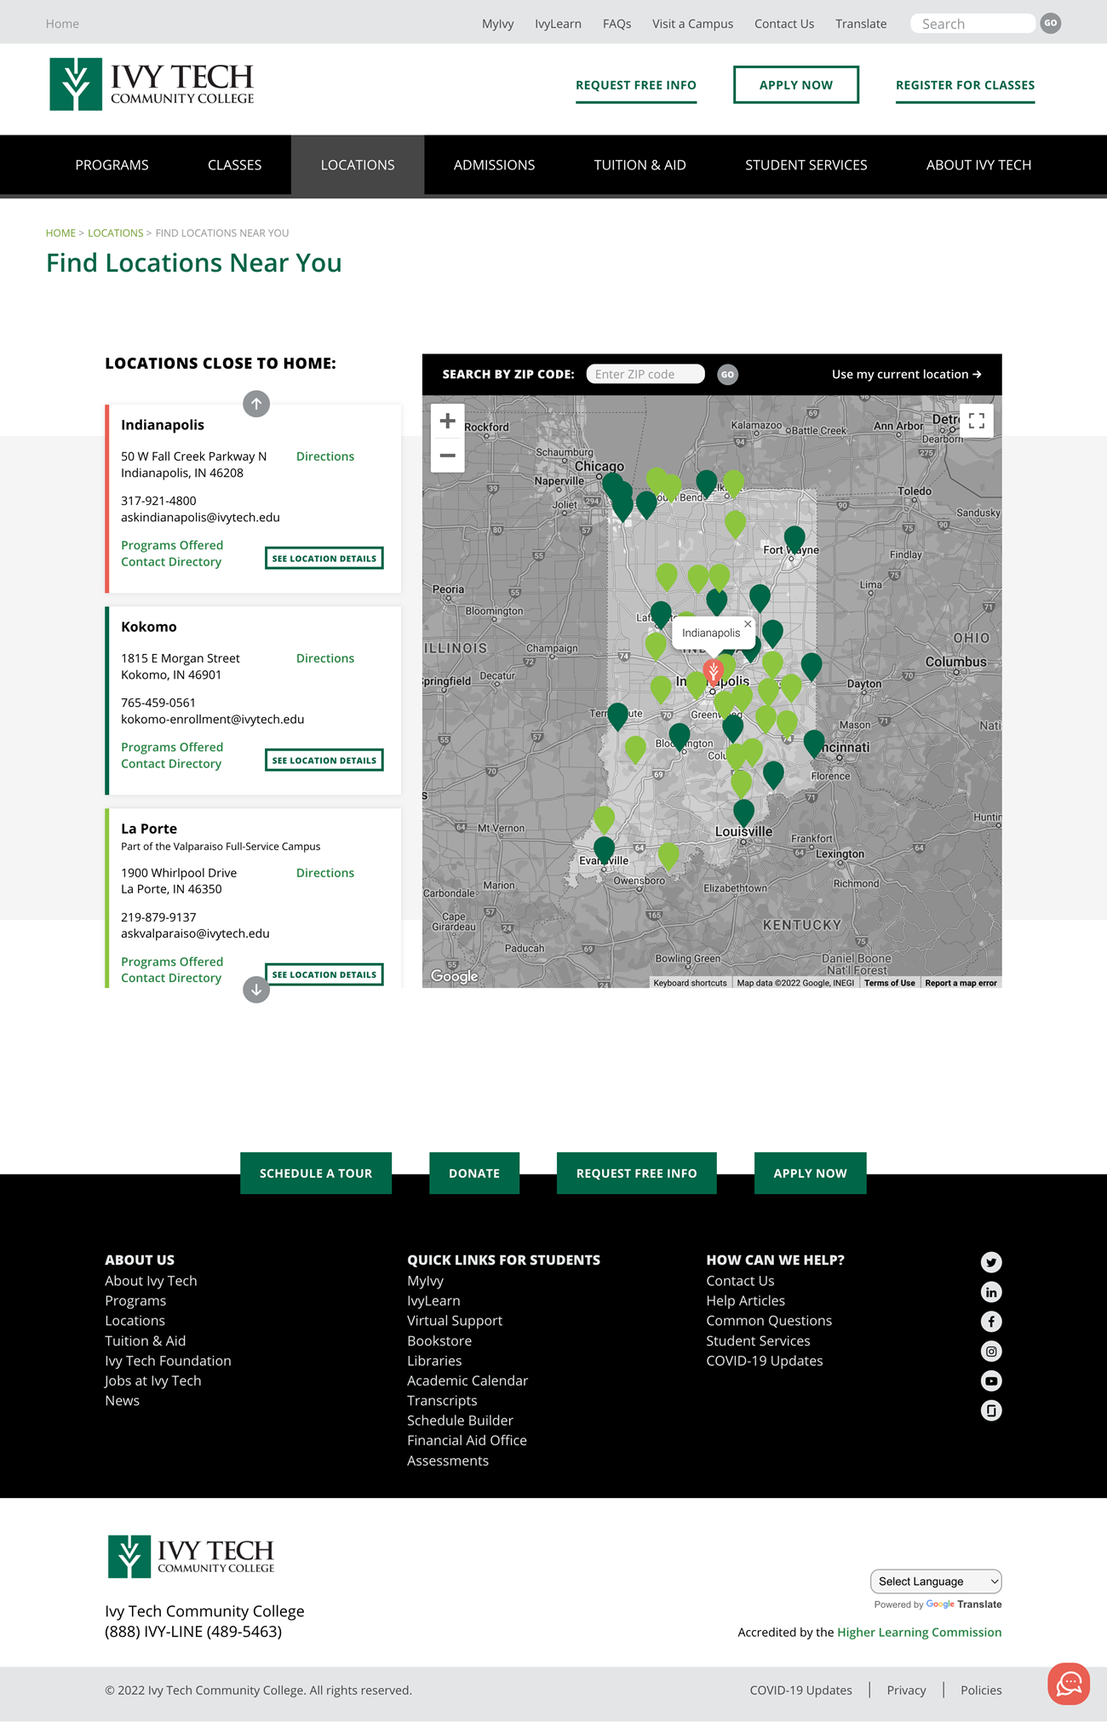Close the Indianapolis map popup
The image size is (1107, 1722).
[748, 624]
